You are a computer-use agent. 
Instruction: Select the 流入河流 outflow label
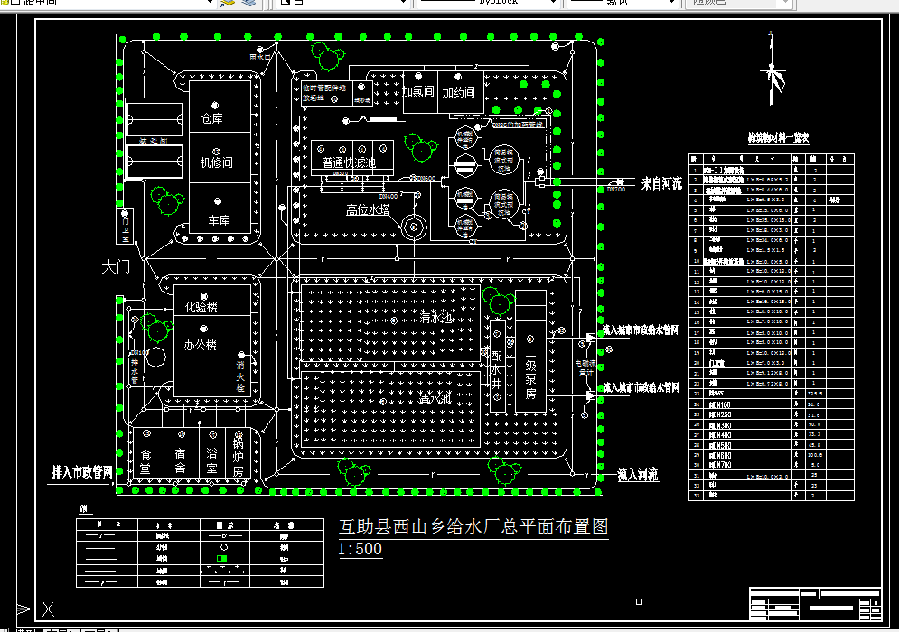click(x=638, y=474)
